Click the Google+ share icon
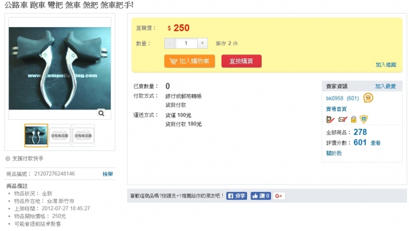The height and width of the screenshot is (231, 409). point(279,196)
